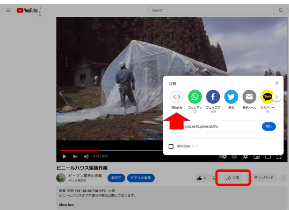The width and height of the screenshot is (289, 210).
Task: Share via the WhatsApp icon
Action: click(x=195, y=97)
